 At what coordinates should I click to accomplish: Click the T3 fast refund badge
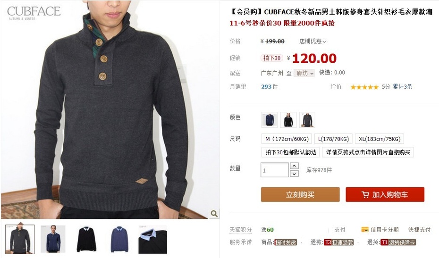click(339, 242)
